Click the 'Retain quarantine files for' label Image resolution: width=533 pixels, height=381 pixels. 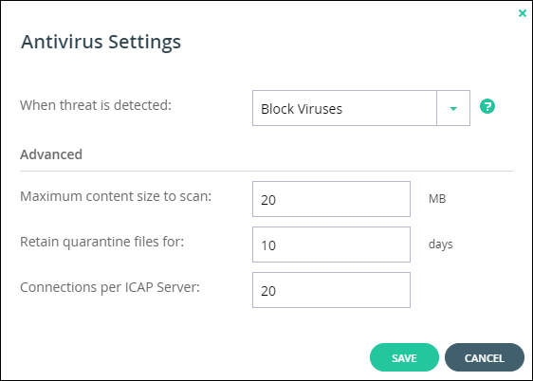pos(102,242)
